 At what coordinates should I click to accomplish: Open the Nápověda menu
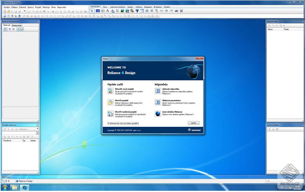click(x=62, y=7)
